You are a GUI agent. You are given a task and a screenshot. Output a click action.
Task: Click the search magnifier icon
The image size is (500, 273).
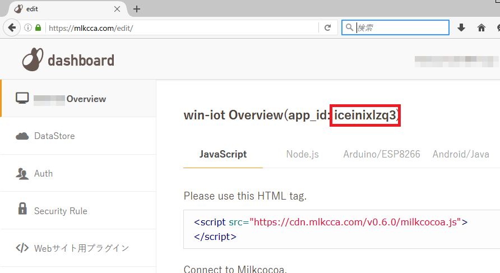click(x=349, y=27)
